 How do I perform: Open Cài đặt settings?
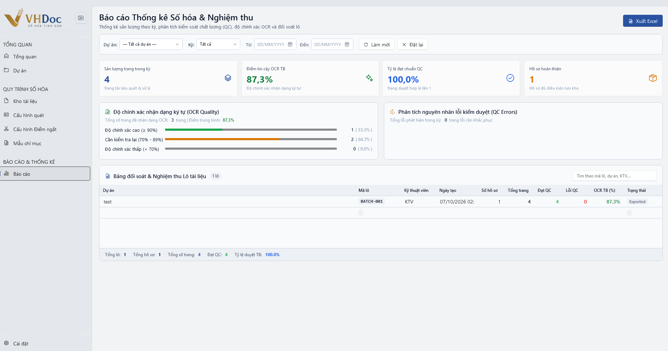(x=45, y=344)
